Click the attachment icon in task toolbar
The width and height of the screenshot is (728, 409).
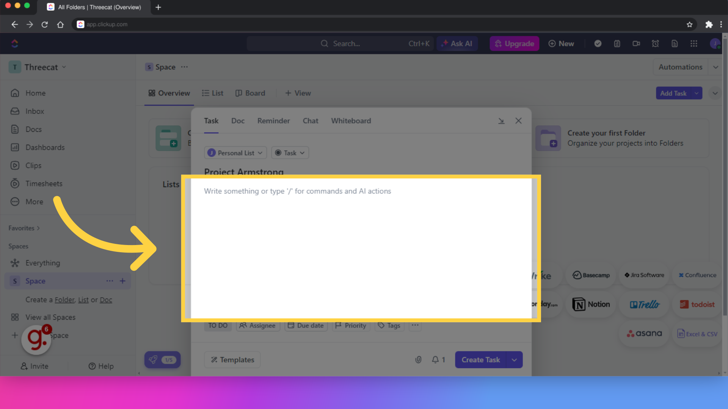coord(418,359)
